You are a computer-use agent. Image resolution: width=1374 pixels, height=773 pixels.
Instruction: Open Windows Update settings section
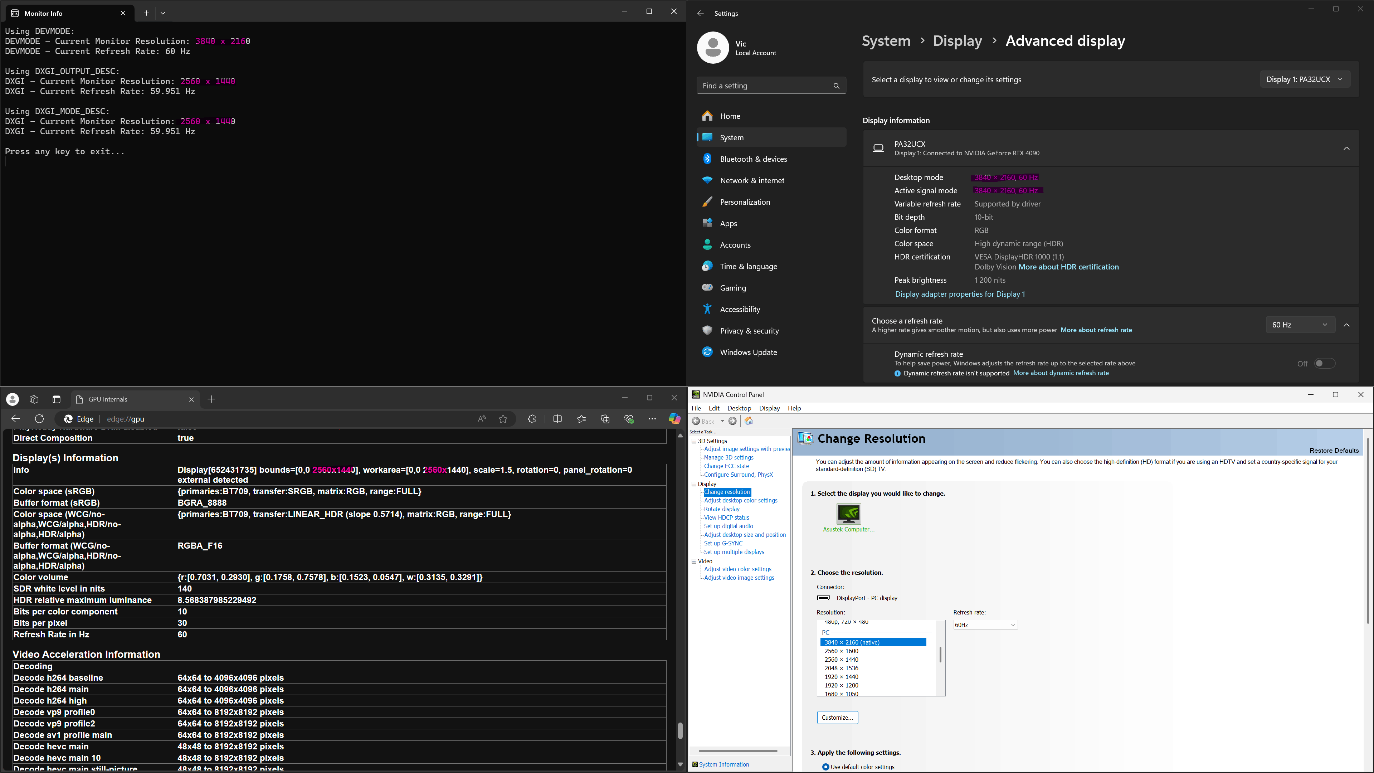[x=748, y=352]
